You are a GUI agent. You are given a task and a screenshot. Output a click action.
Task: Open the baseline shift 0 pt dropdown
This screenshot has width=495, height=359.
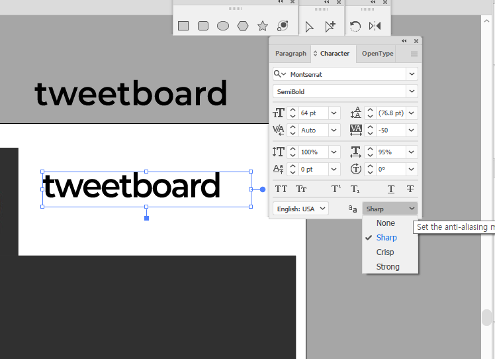point(334,170)
